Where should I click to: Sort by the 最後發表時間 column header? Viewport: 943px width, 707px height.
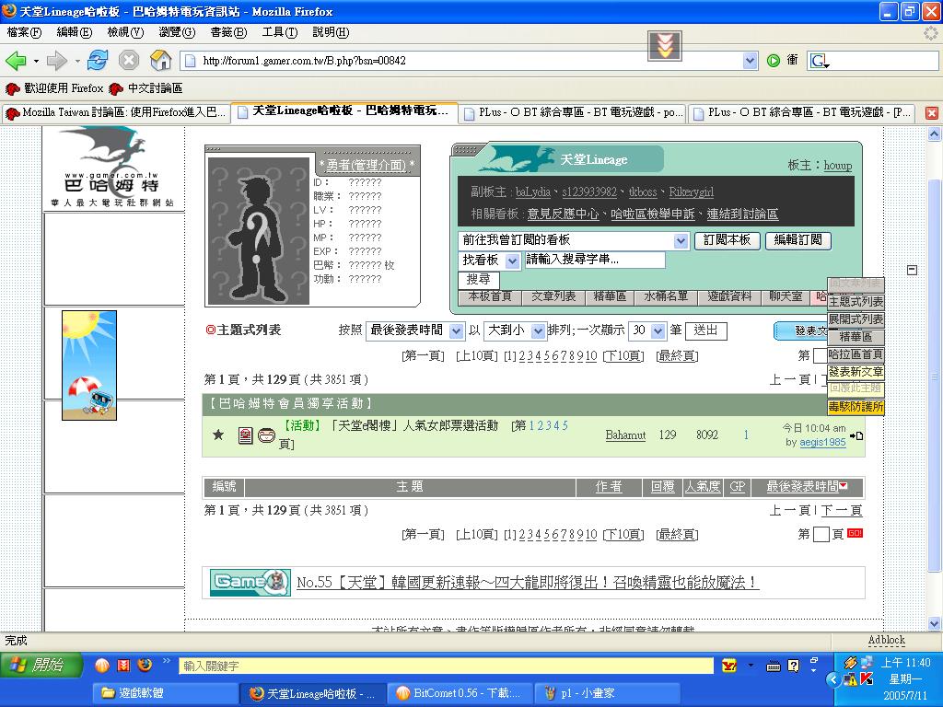click(802, 487)
